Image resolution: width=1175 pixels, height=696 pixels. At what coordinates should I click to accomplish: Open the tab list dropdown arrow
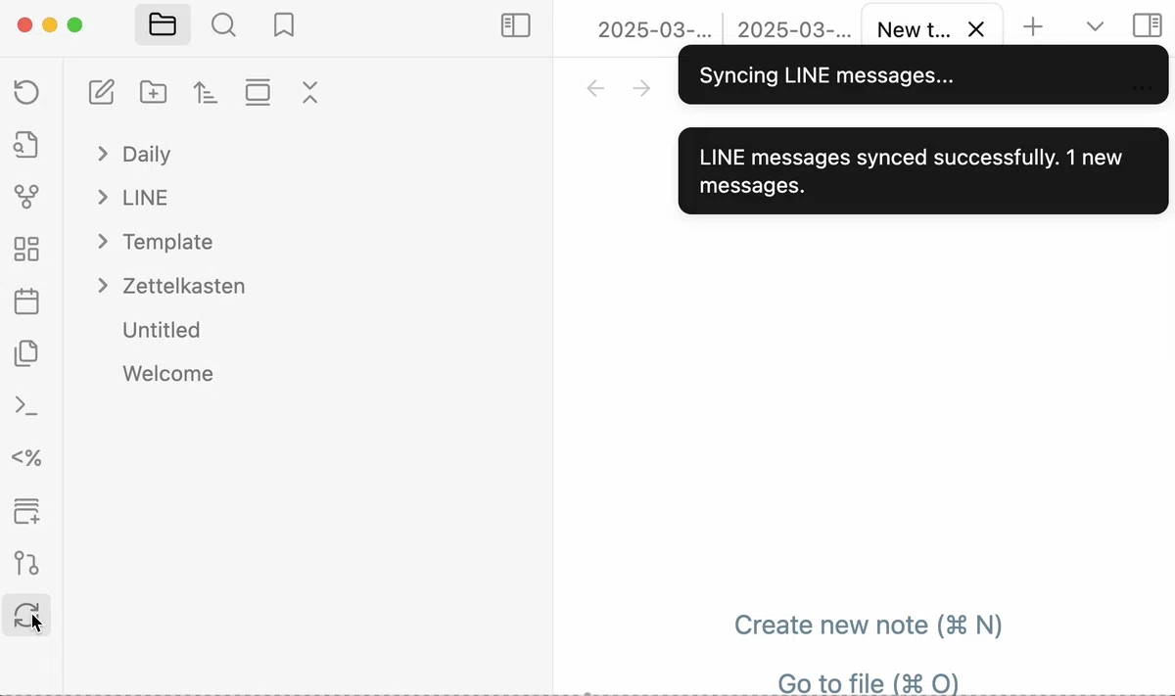1096,26
